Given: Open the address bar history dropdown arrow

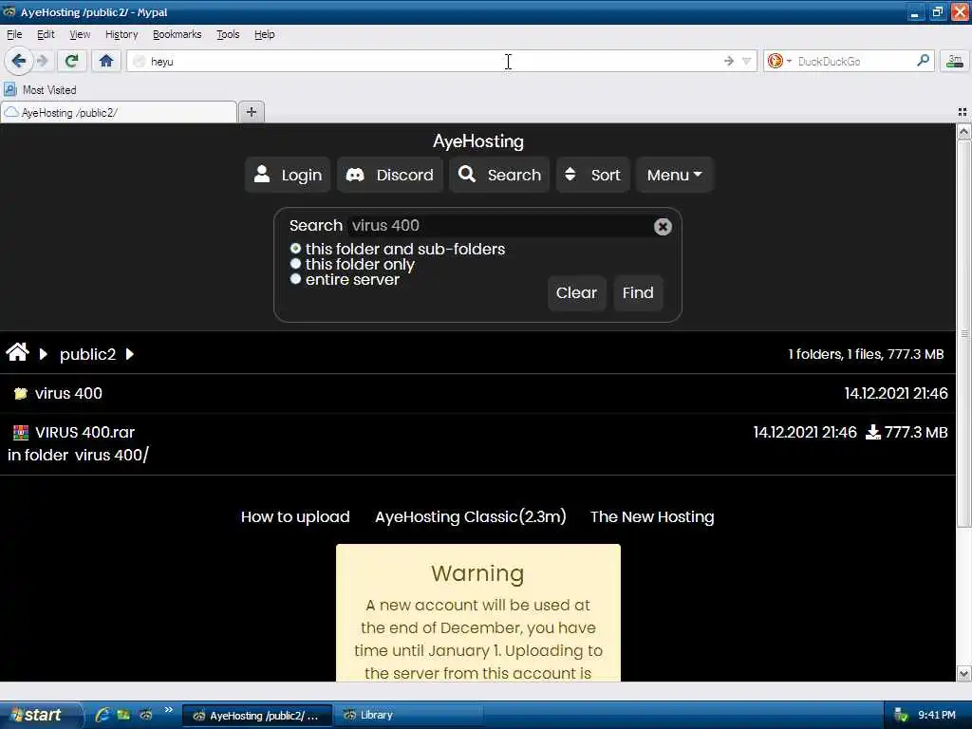Looking at the screenshot, I should click(747, 61).
